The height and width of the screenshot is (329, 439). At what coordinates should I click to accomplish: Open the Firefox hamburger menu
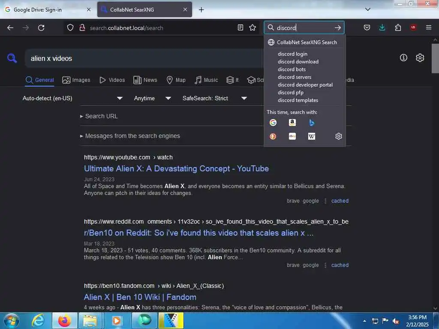429,27
